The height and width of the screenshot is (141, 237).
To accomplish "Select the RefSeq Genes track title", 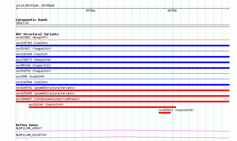I will [x=27, y=125].
